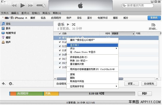Open the 商店(S) menu
The height and width of the screenshot is (105, 162).
(x=46, y=13)
